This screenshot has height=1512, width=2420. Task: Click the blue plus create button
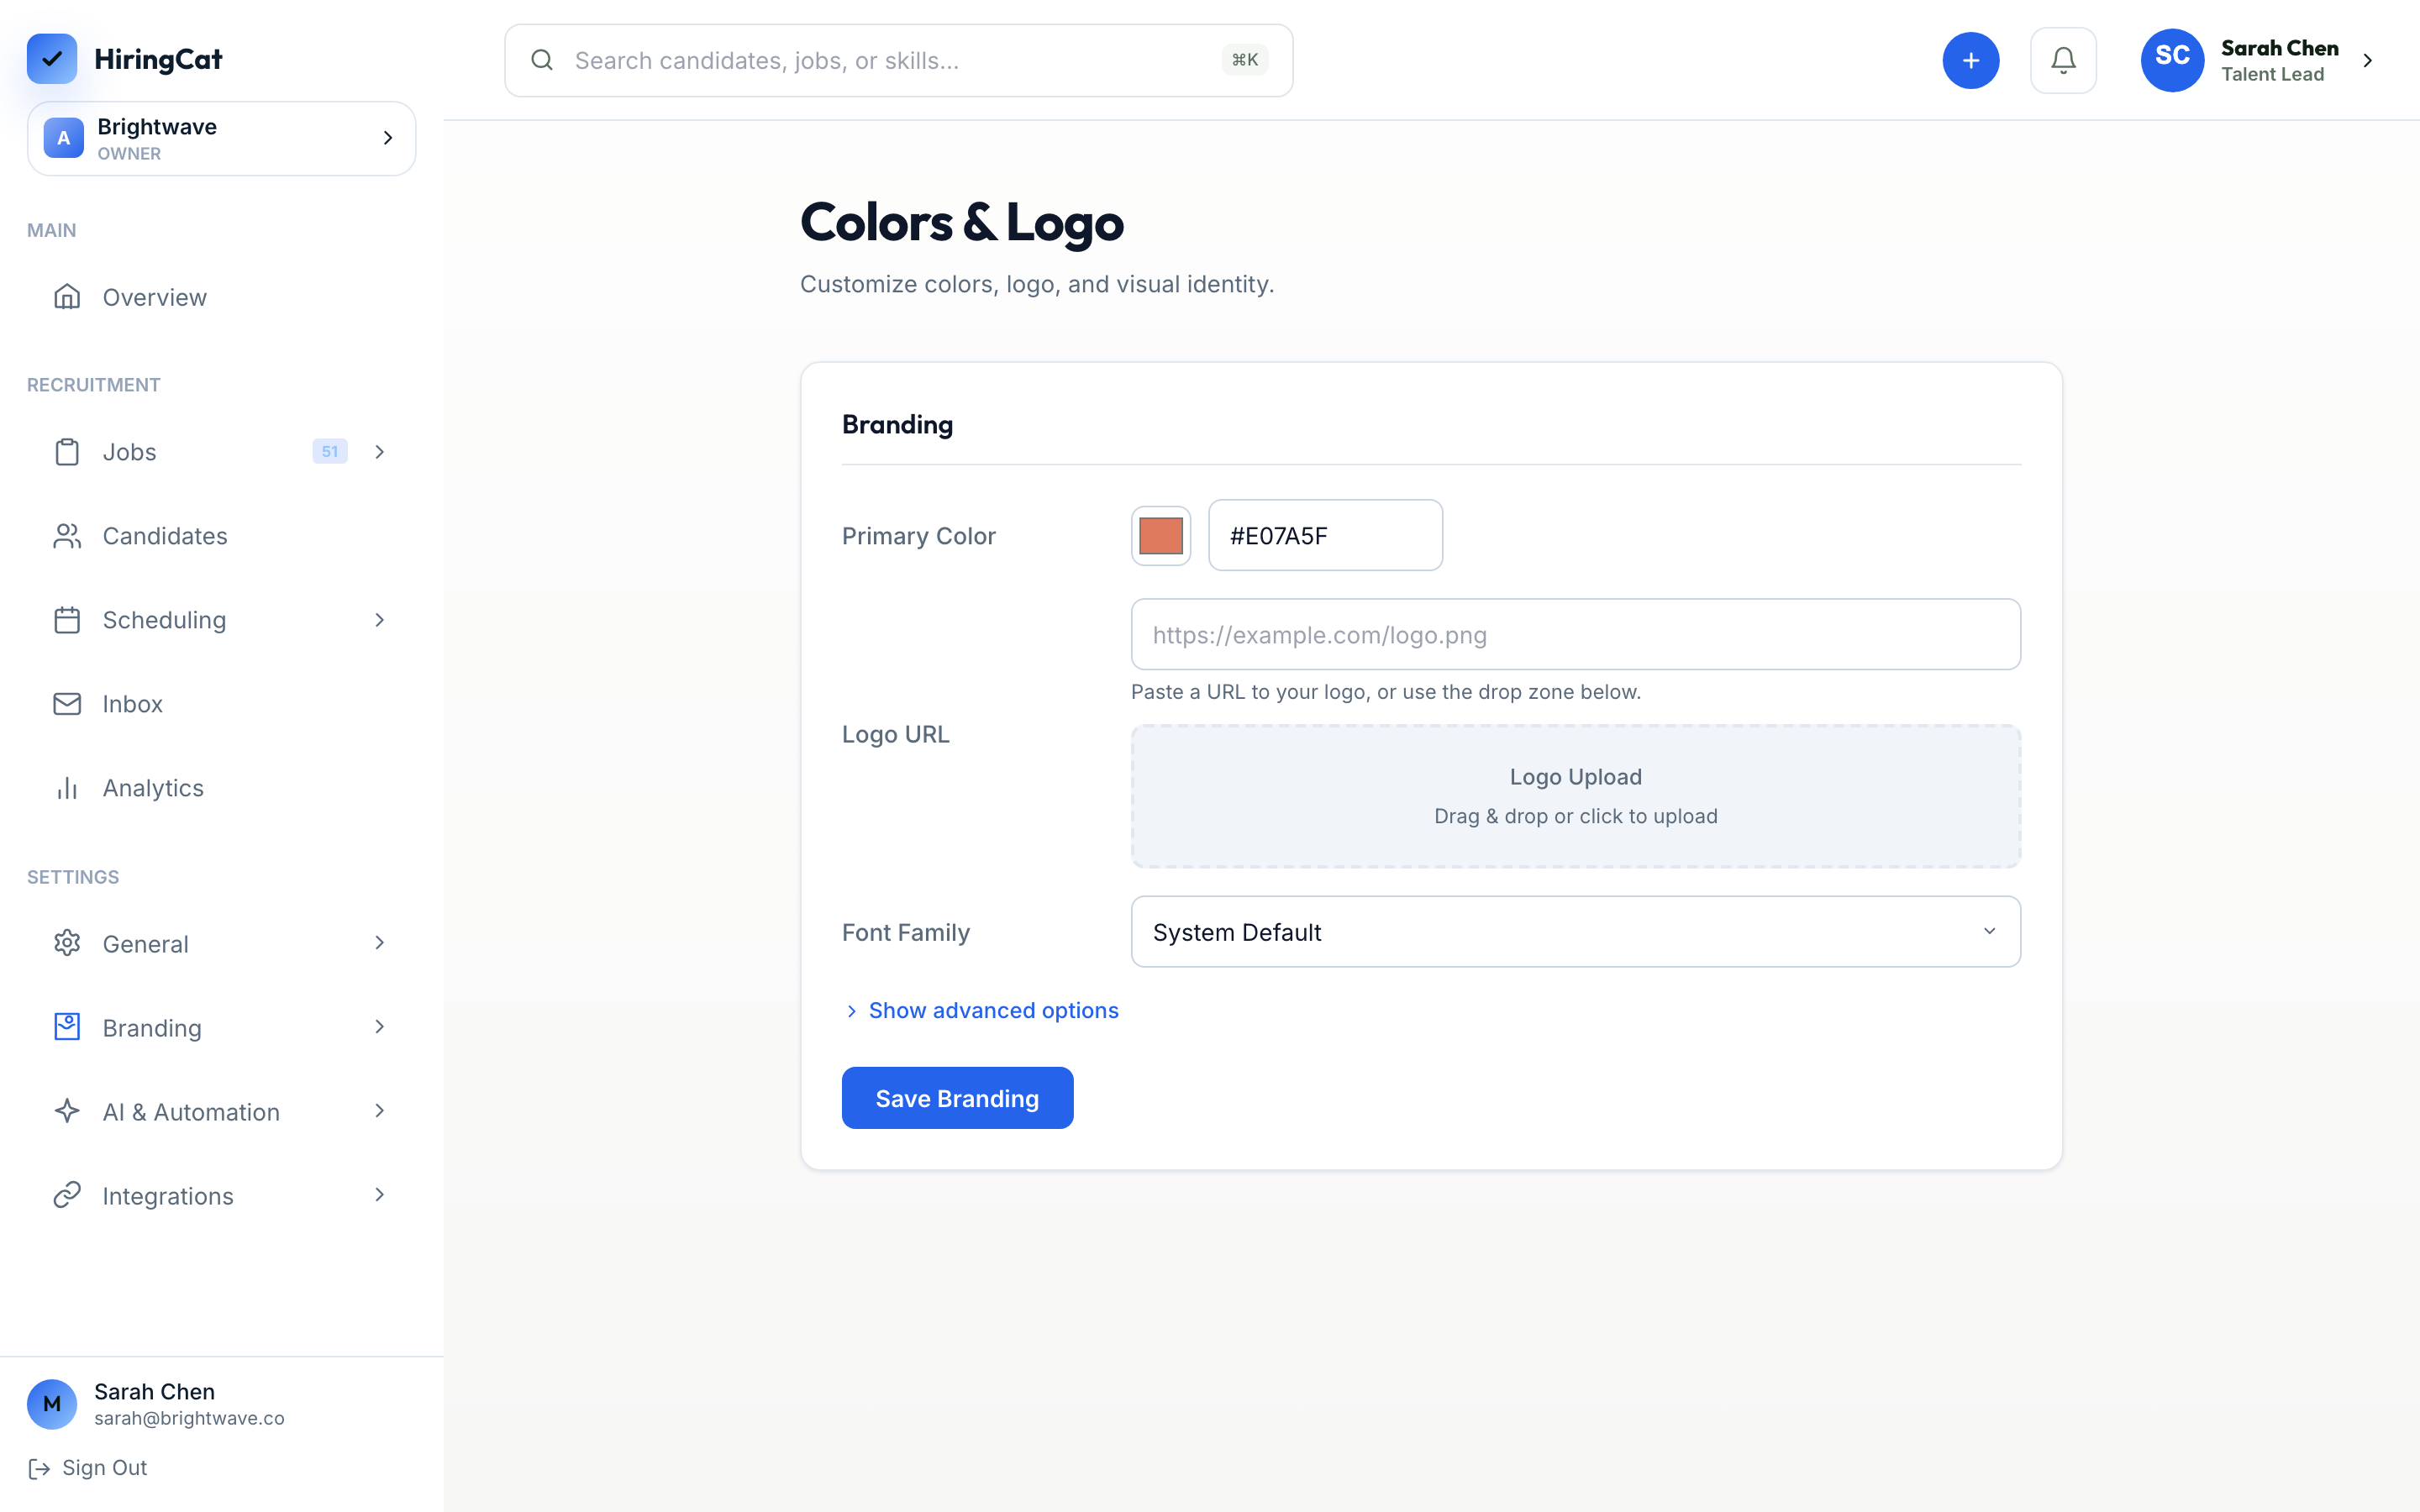(x=1970, y=60)
